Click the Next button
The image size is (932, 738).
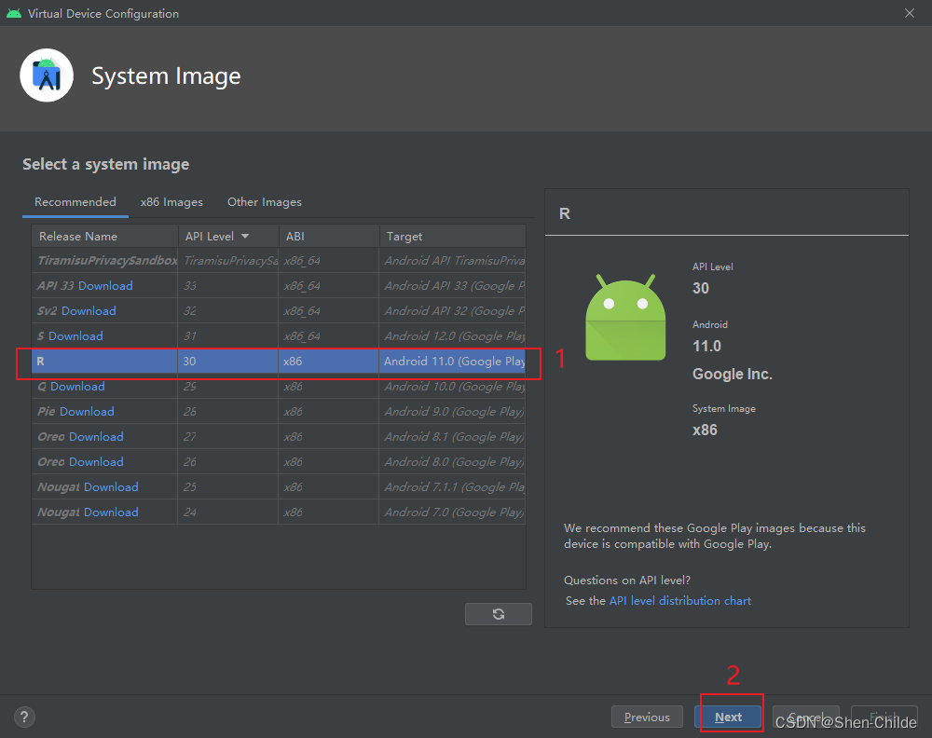[x=728, y=717]
